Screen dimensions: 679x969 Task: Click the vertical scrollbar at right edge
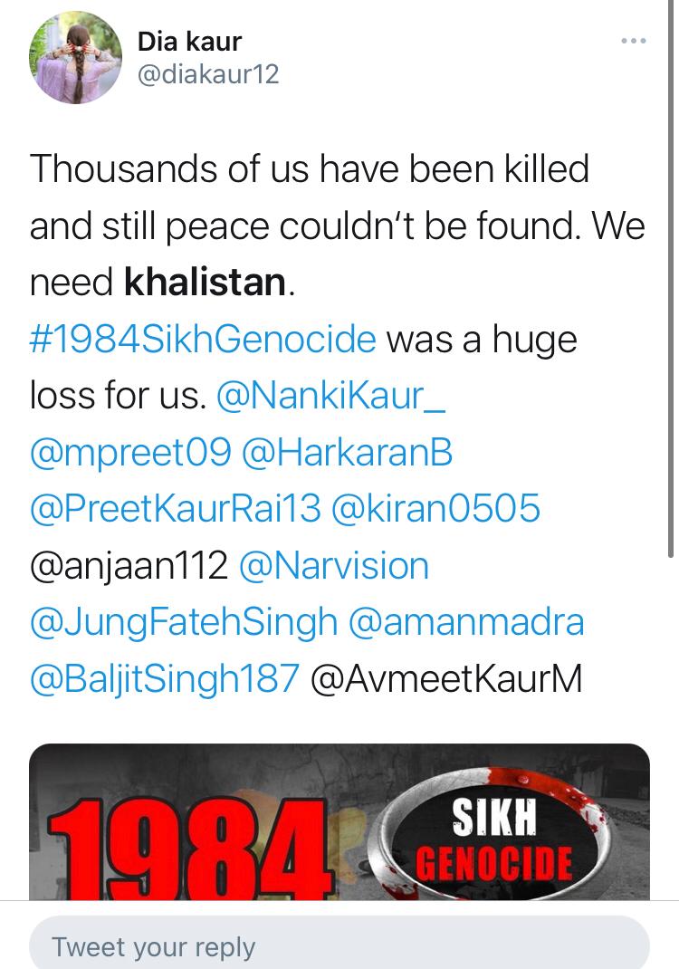[x=671, y=278]
